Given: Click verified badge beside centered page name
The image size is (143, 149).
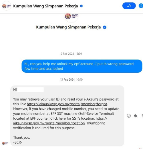Looking at the screenshot, I should pyautogui.click(x=105, y=27).
